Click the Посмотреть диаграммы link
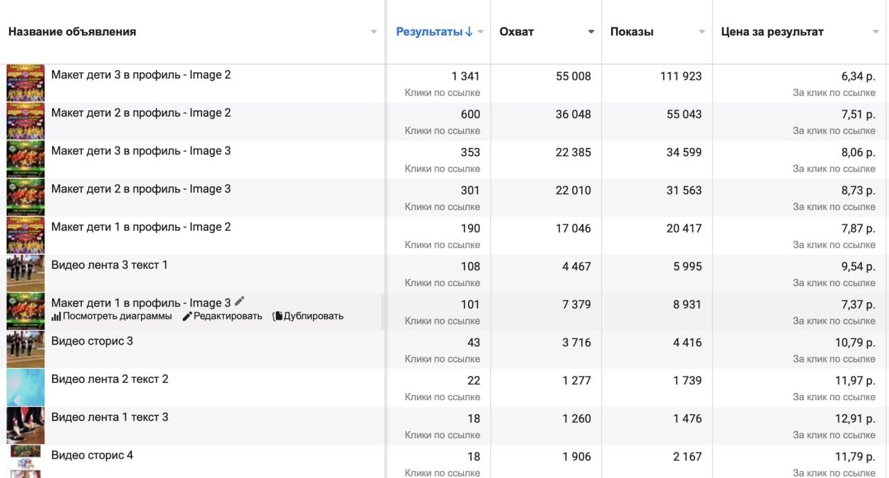The width and height of the screenshot is (889, 478). (117, 316)
